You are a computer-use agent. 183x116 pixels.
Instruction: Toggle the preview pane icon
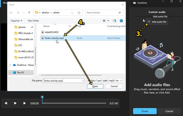click(x=114, y=21)
